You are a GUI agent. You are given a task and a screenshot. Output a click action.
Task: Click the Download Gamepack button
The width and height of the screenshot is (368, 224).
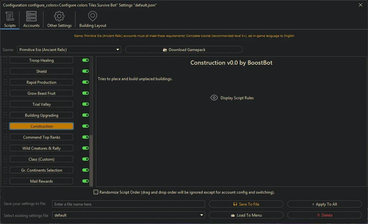[x=184, y=50]
